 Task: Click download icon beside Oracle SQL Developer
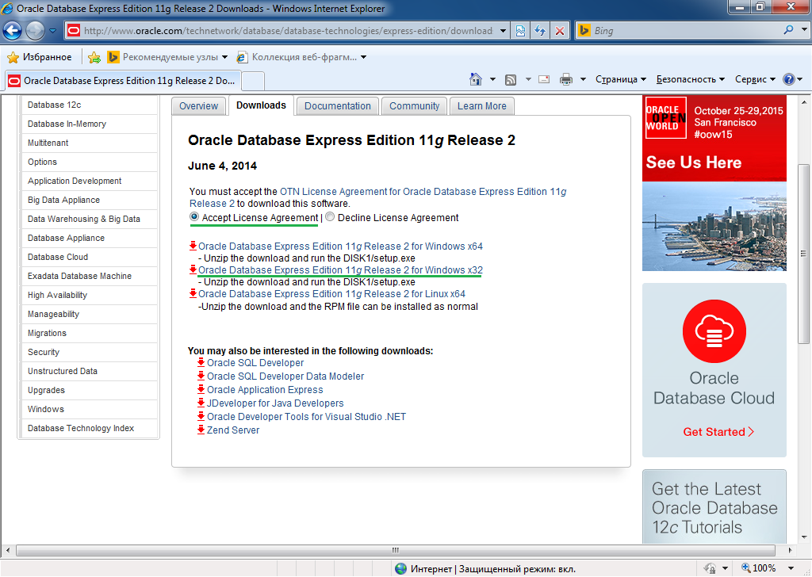tap(201, 362)
